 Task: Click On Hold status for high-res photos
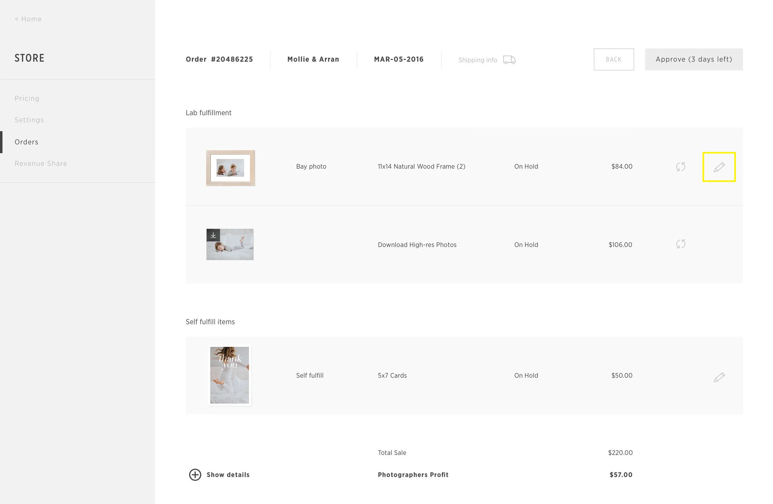pos(526,245)
